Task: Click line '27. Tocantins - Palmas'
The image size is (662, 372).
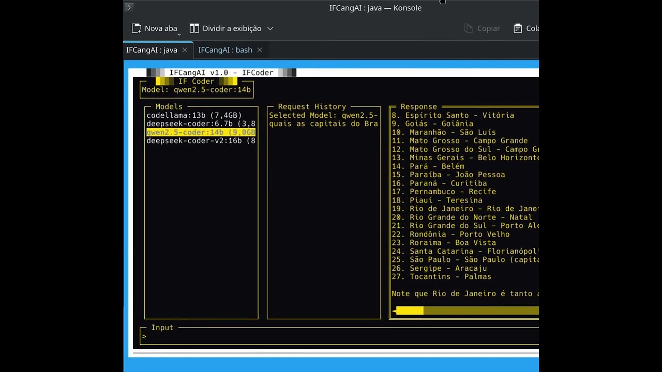Action: pos(441,277)
